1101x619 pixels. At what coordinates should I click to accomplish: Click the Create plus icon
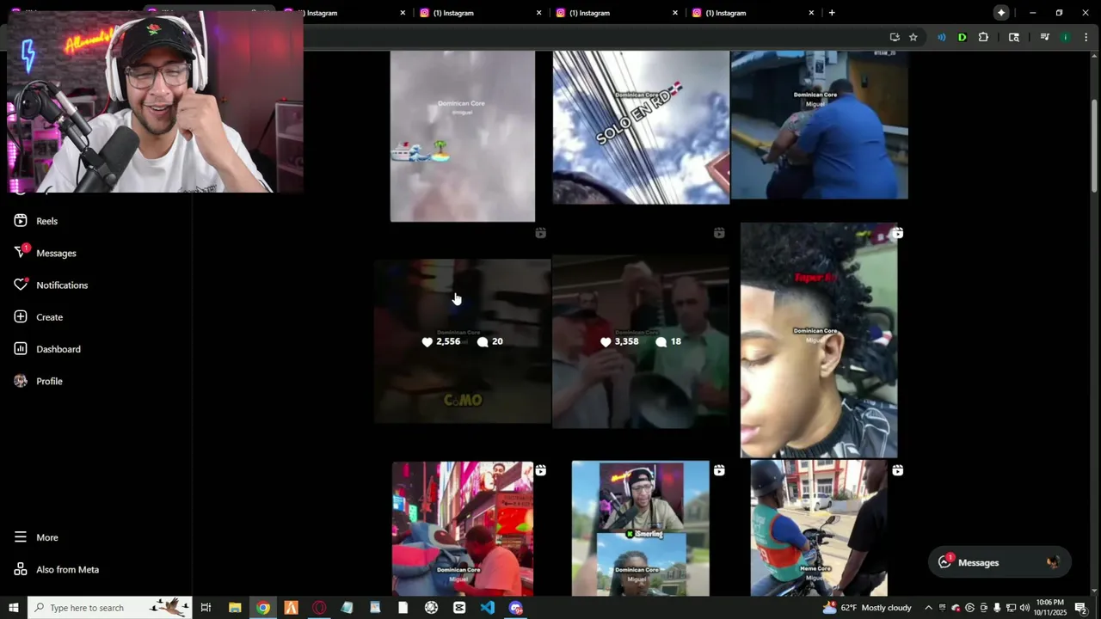pos(21,316)
